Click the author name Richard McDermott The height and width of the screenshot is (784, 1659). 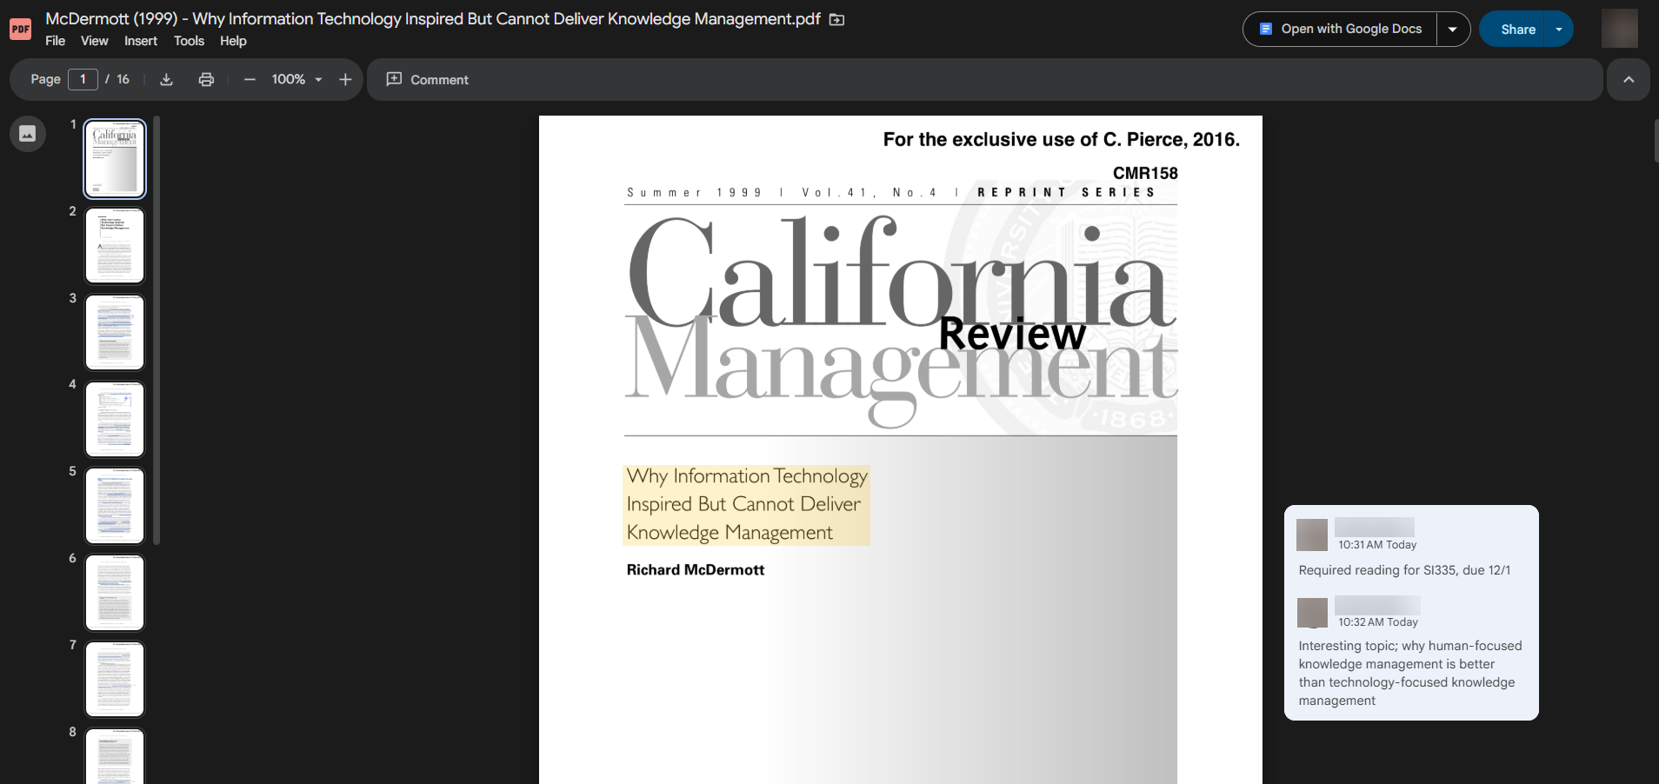696,569
